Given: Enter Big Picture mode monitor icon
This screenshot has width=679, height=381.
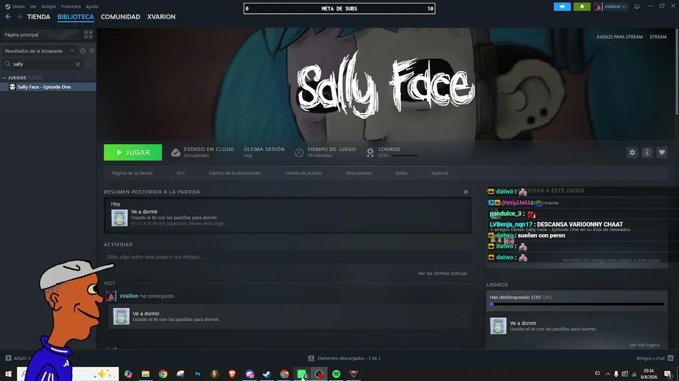Looking at the screenshot, I should [x=637, y=7].
